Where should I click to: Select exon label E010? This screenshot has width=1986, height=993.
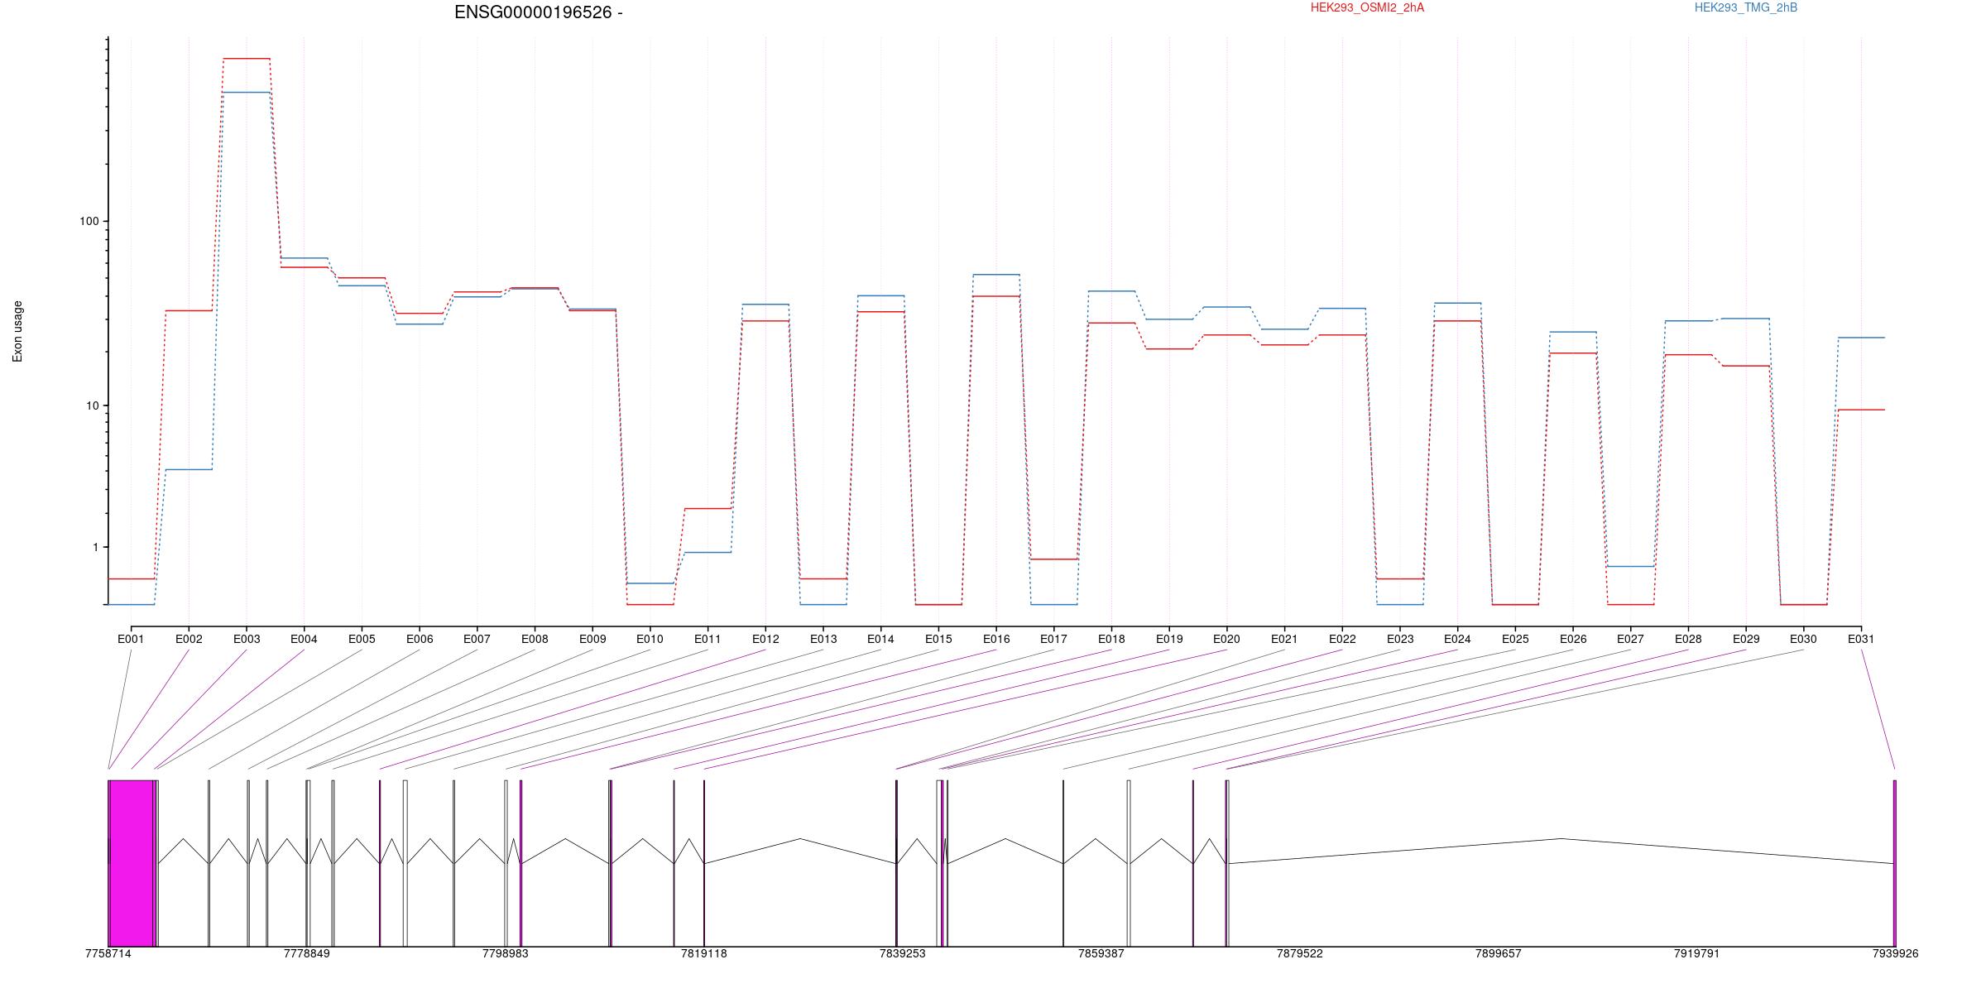click(x=650, y=639)
